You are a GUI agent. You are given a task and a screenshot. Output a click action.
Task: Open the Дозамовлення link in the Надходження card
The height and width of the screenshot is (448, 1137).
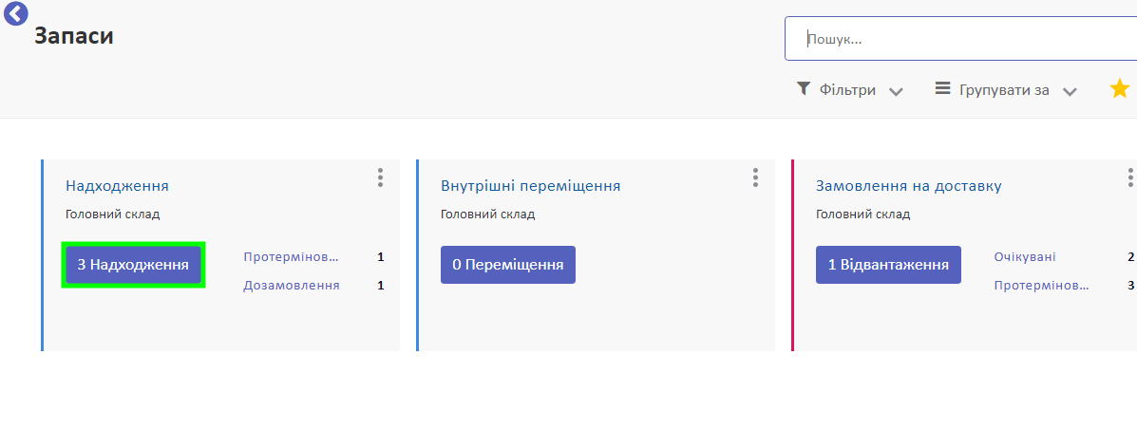tap(291, 286)
